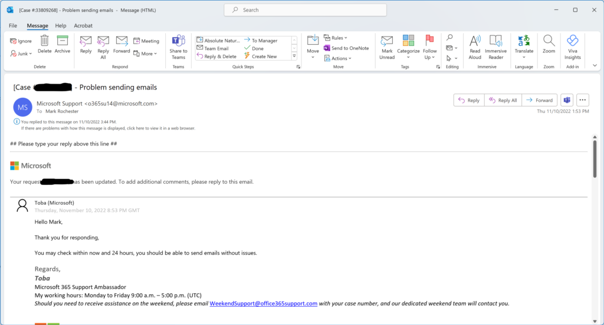Screen dimensions: 604x325
Task: Archive the message
Action: pyautogui.click(x=62, y=45)
